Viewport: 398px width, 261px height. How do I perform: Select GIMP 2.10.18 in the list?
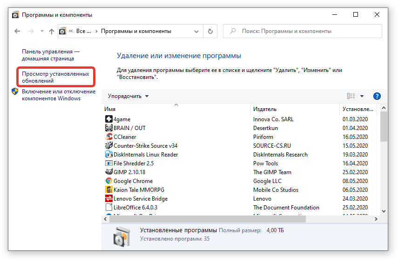tap(129, 172)
